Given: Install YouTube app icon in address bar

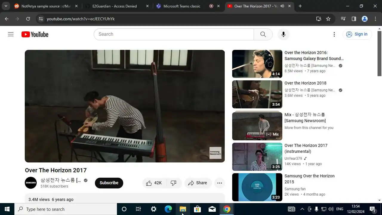Looking at the screenshot, I should (x=319, y=19).
